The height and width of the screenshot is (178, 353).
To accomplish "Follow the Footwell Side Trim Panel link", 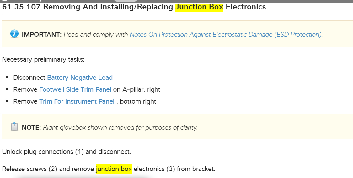I will (75, 89).
